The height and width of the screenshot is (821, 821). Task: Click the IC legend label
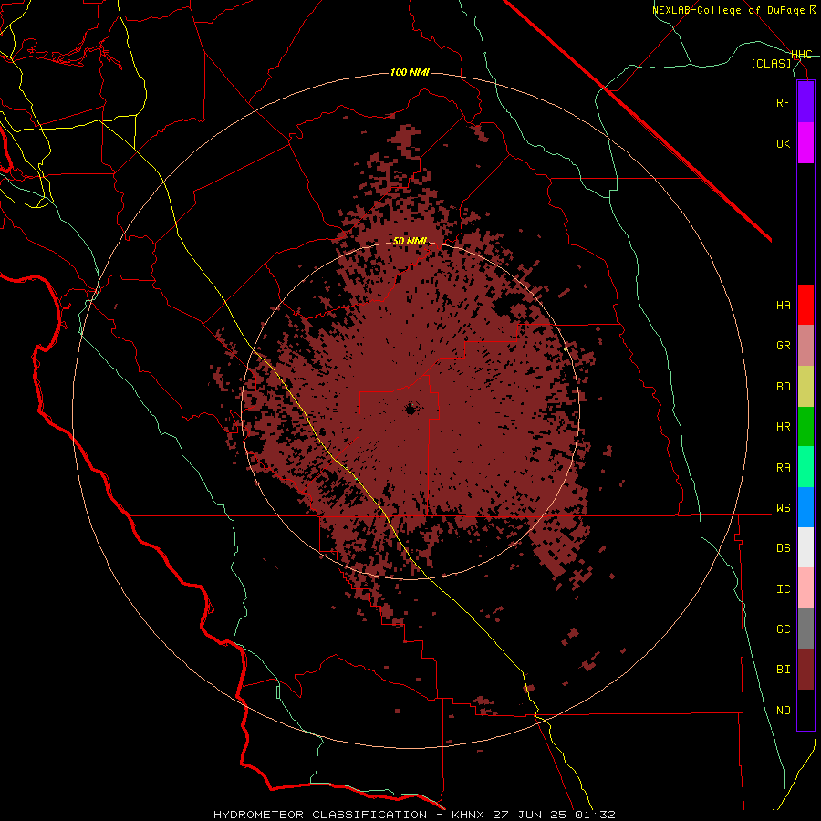point(783,589)
